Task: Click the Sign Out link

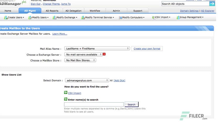Action: click(x=35, y=4)
